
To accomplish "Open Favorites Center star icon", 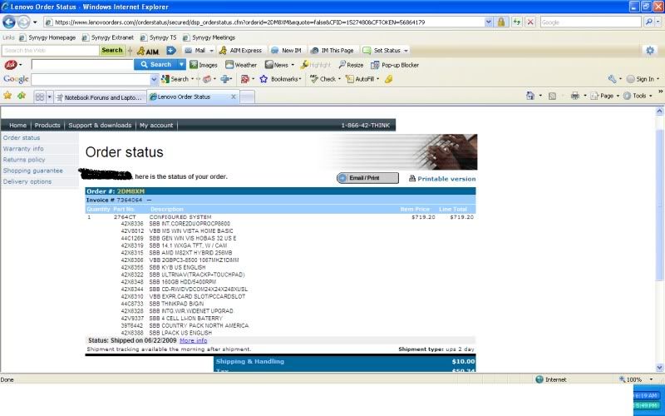I will 7,96.
